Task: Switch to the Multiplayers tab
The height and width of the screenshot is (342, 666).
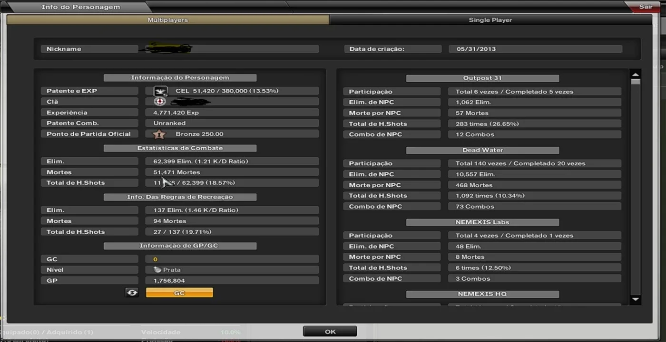Action: [167, 20]
